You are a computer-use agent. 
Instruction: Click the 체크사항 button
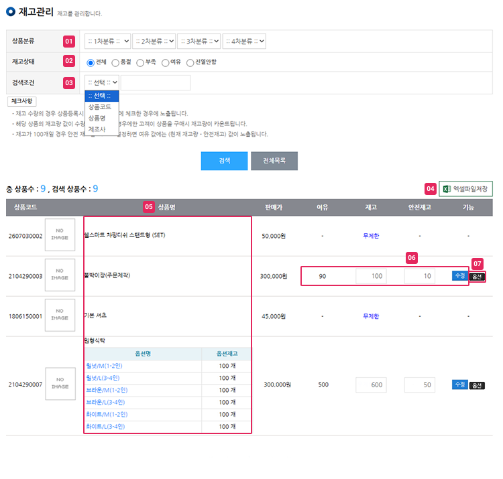[22, 101]
